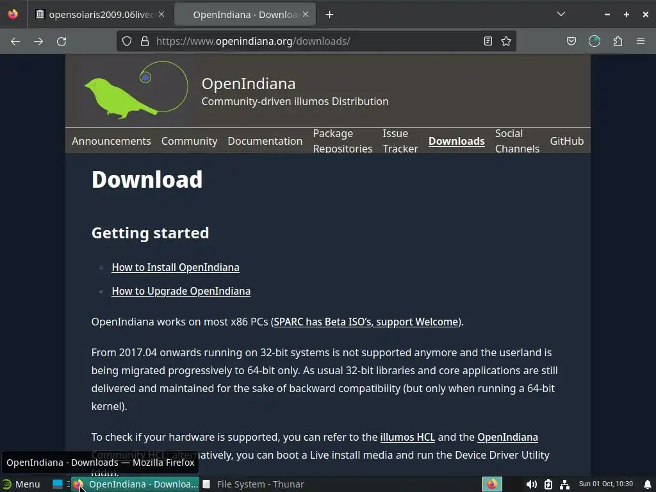Image resolution: width=656 pixels, height=492 pixels.
Task: Bookmark this page with star icon
Action: [506, 41]
